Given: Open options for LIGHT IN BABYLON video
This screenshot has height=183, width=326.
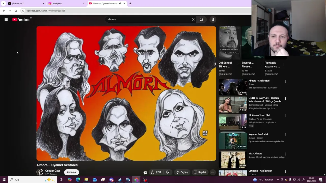Looking at the screenshot, I should point(286,98).
